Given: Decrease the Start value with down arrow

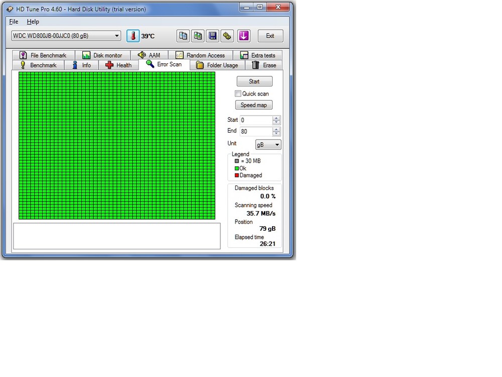Looking at the screenshot, I should point(276,123).
